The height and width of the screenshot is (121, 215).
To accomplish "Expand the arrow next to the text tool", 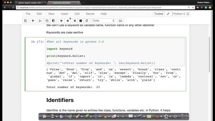I will 100,117.
